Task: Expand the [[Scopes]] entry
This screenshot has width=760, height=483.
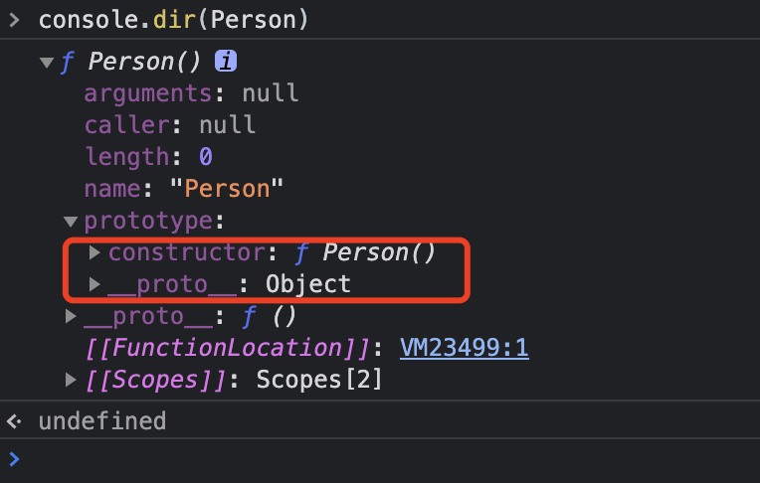Action: click(x=71, y=380)
